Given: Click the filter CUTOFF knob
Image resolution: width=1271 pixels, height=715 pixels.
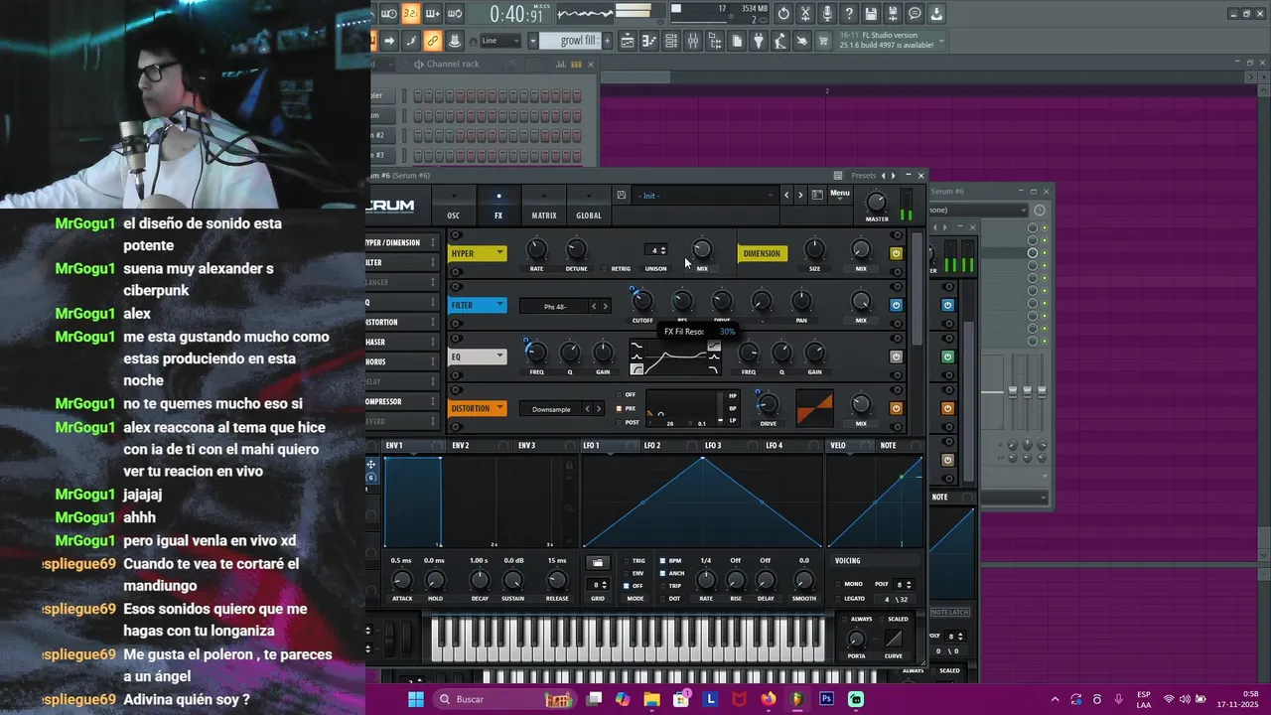Looking at the screenshot, I should [642, 301].
